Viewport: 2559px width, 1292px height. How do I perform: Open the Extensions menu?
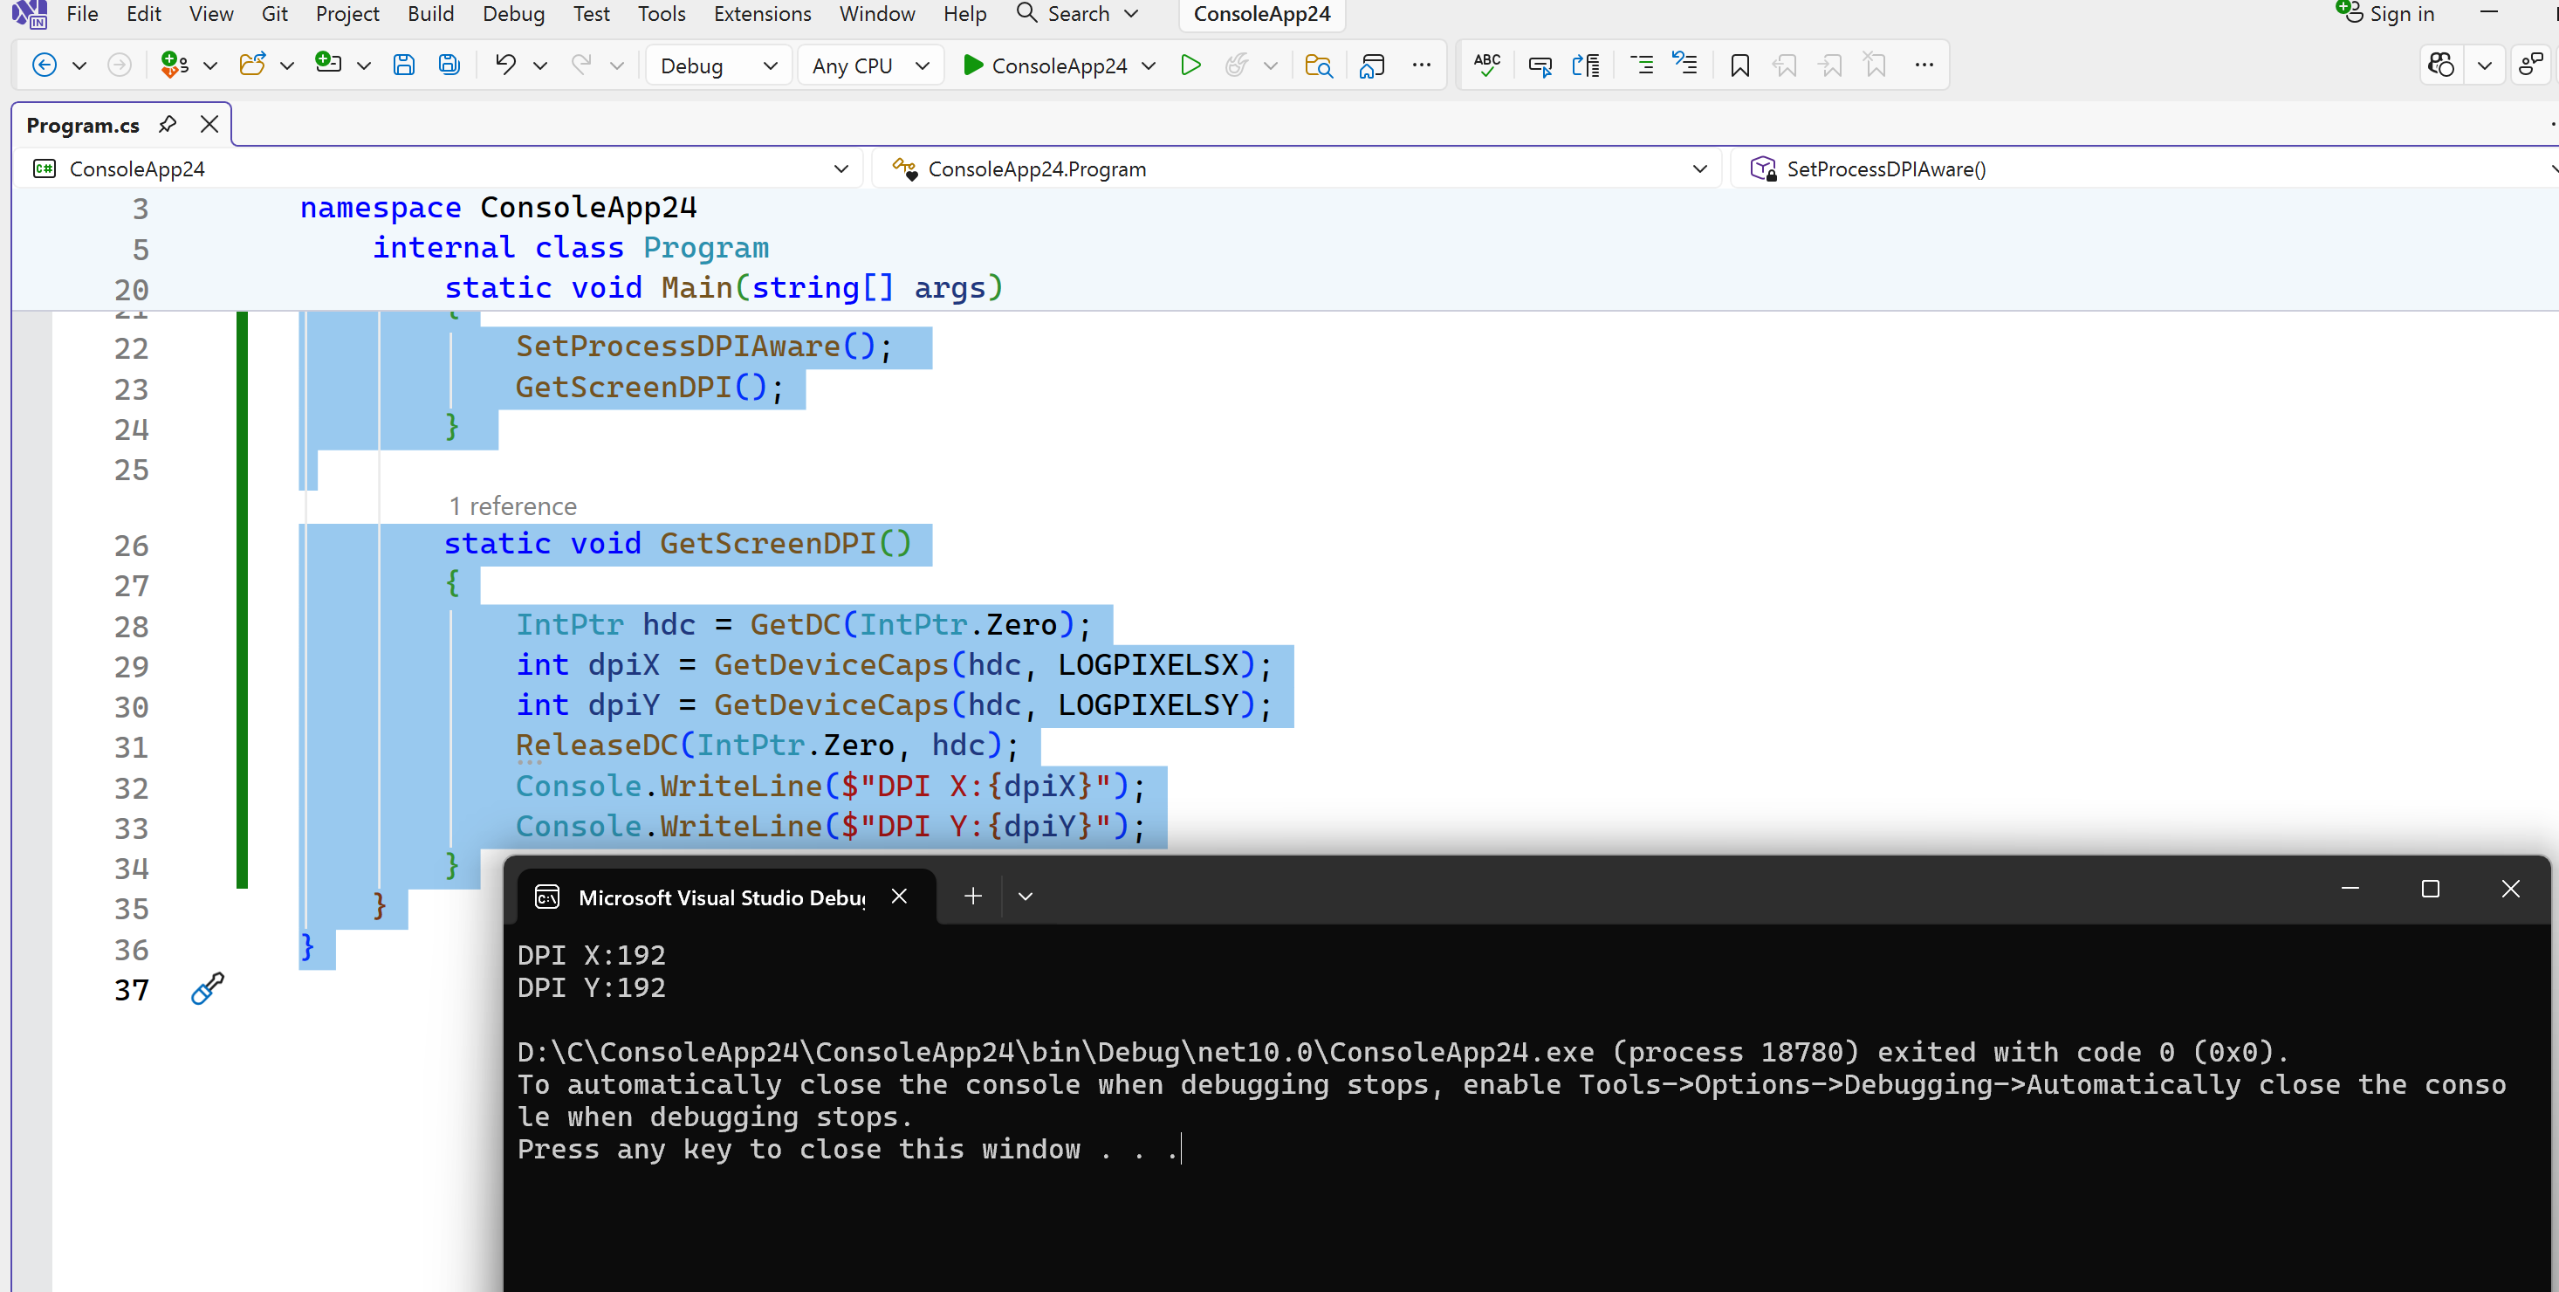tap(762, 14)
